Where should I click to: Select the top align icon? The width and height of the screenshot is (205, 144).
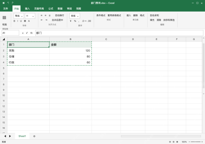(42, 16)
